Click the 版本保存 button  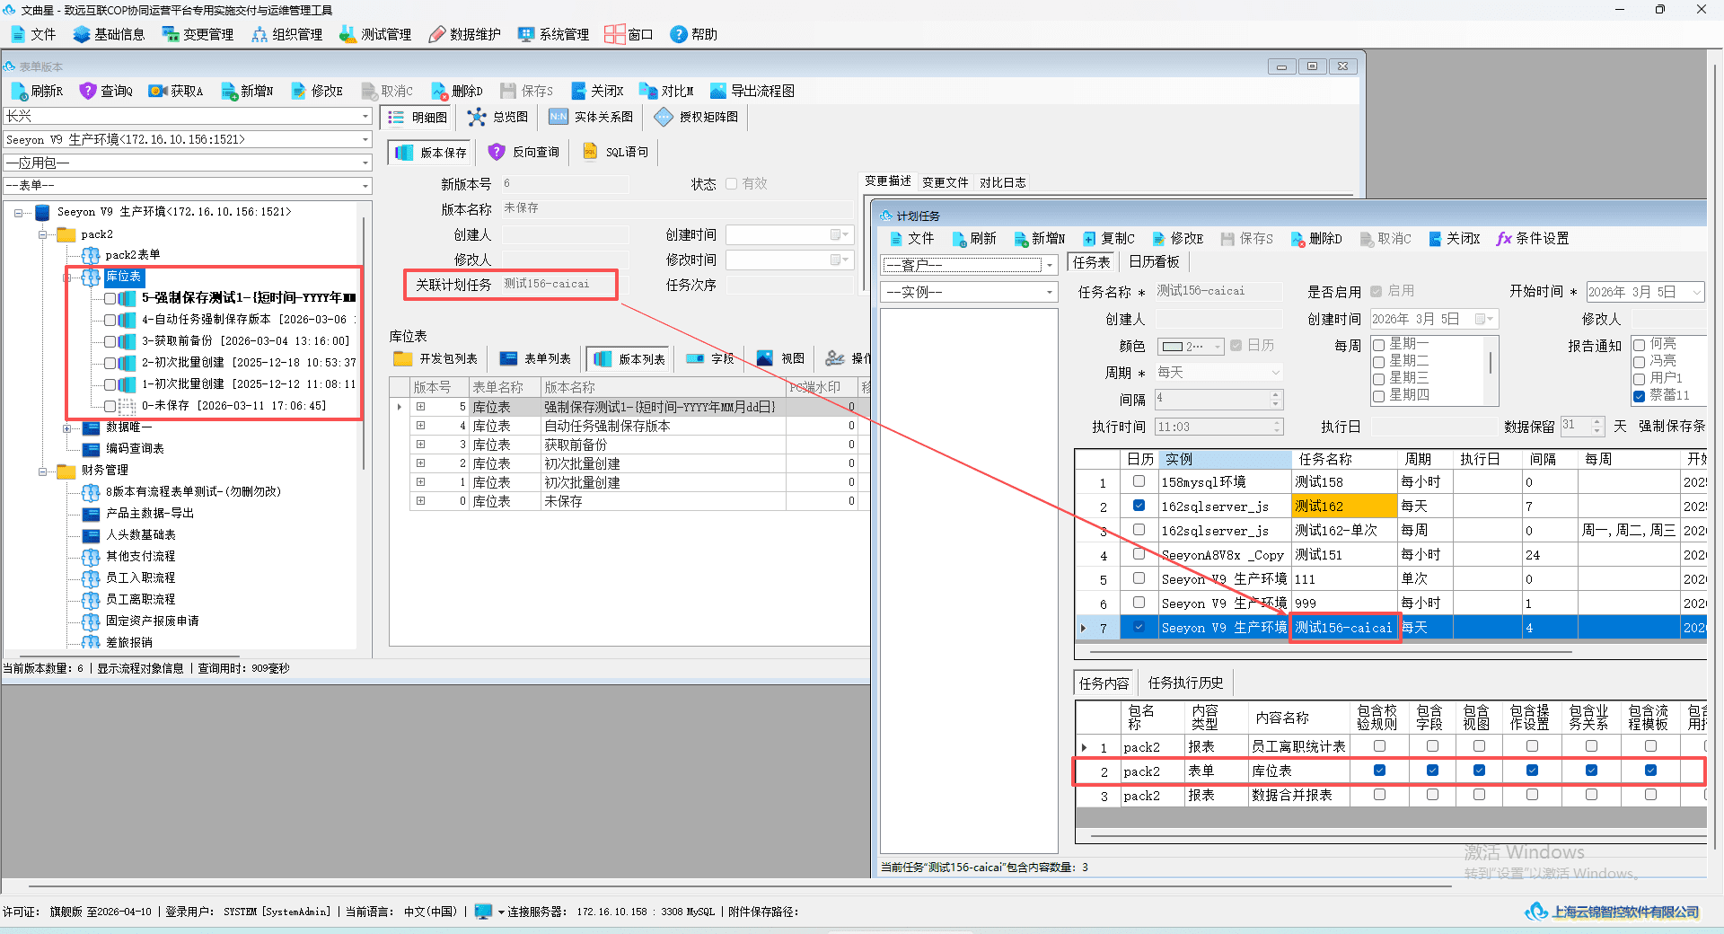[x=432, y=152]
